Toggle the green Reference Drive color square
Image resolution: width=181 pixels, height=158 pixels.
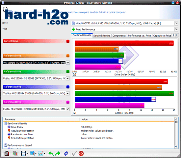click(68, 72)
